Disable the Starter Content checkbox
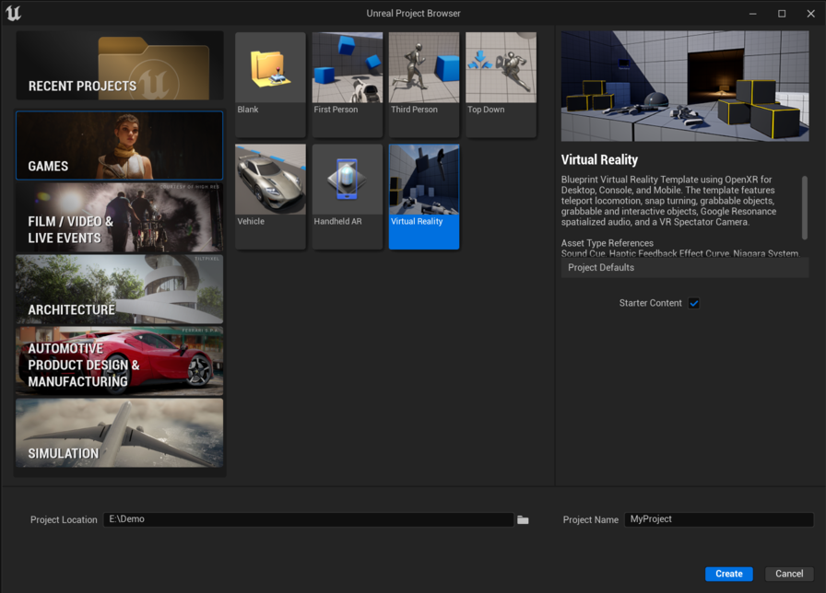Screen dimensions: 826x593 (693, 302)
